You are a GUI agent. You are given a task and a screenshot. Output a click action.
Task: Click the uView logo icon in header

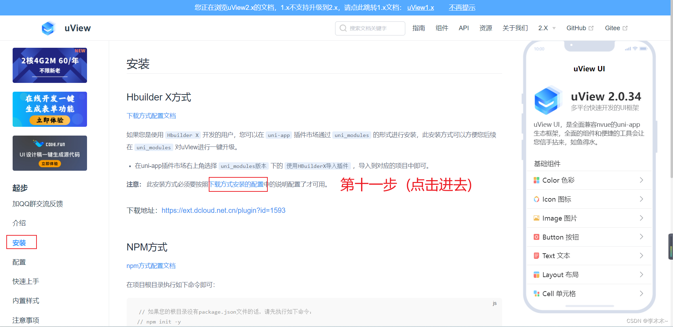click(48, 28)
